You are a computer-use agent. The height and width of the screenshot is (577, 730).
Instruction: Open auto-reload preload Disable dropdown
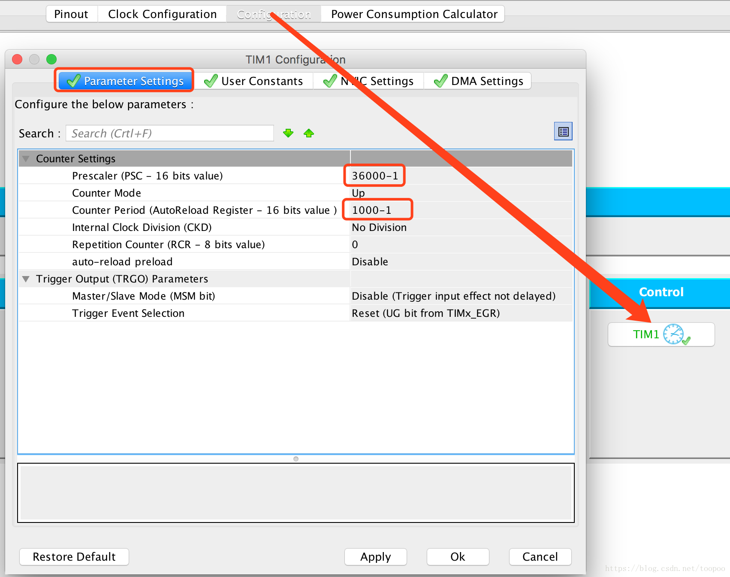(461, 261)
